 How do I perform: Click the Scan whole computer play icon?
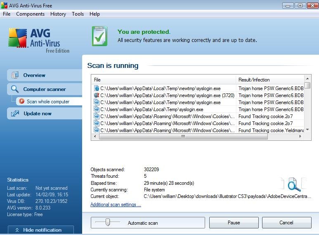(22, 102)
